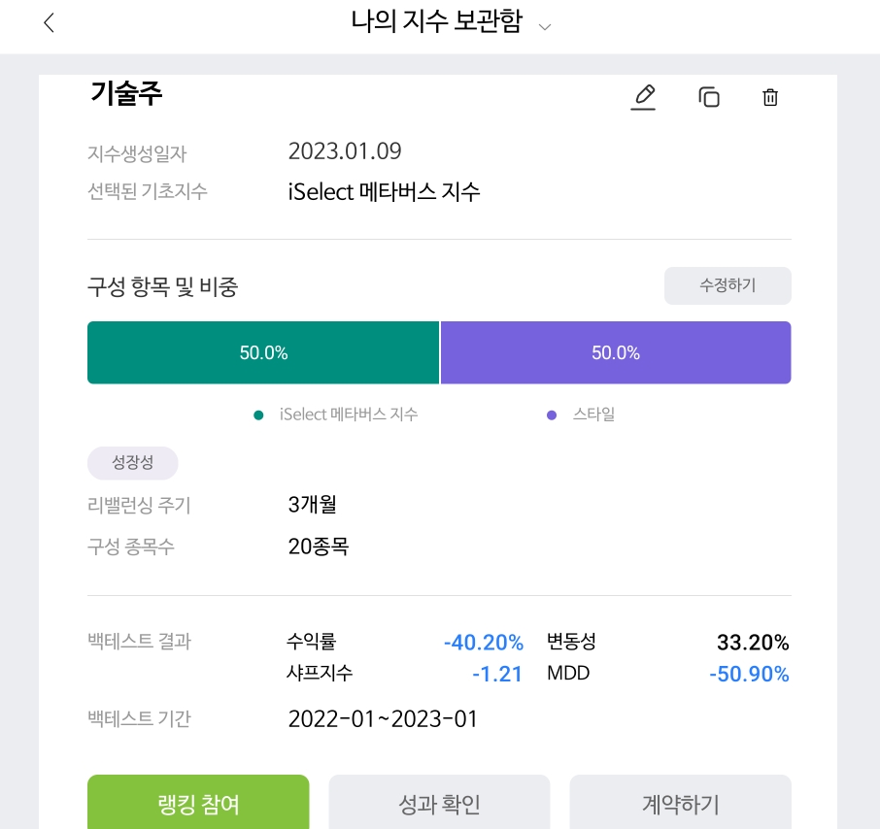This screenshot has height=829, width=880.
Task: Open the 나의 지수 보관함 title menu
Action: (437, 22)
